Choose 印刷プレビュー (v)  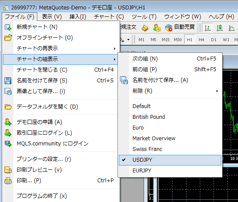click(x=60, y=170)
